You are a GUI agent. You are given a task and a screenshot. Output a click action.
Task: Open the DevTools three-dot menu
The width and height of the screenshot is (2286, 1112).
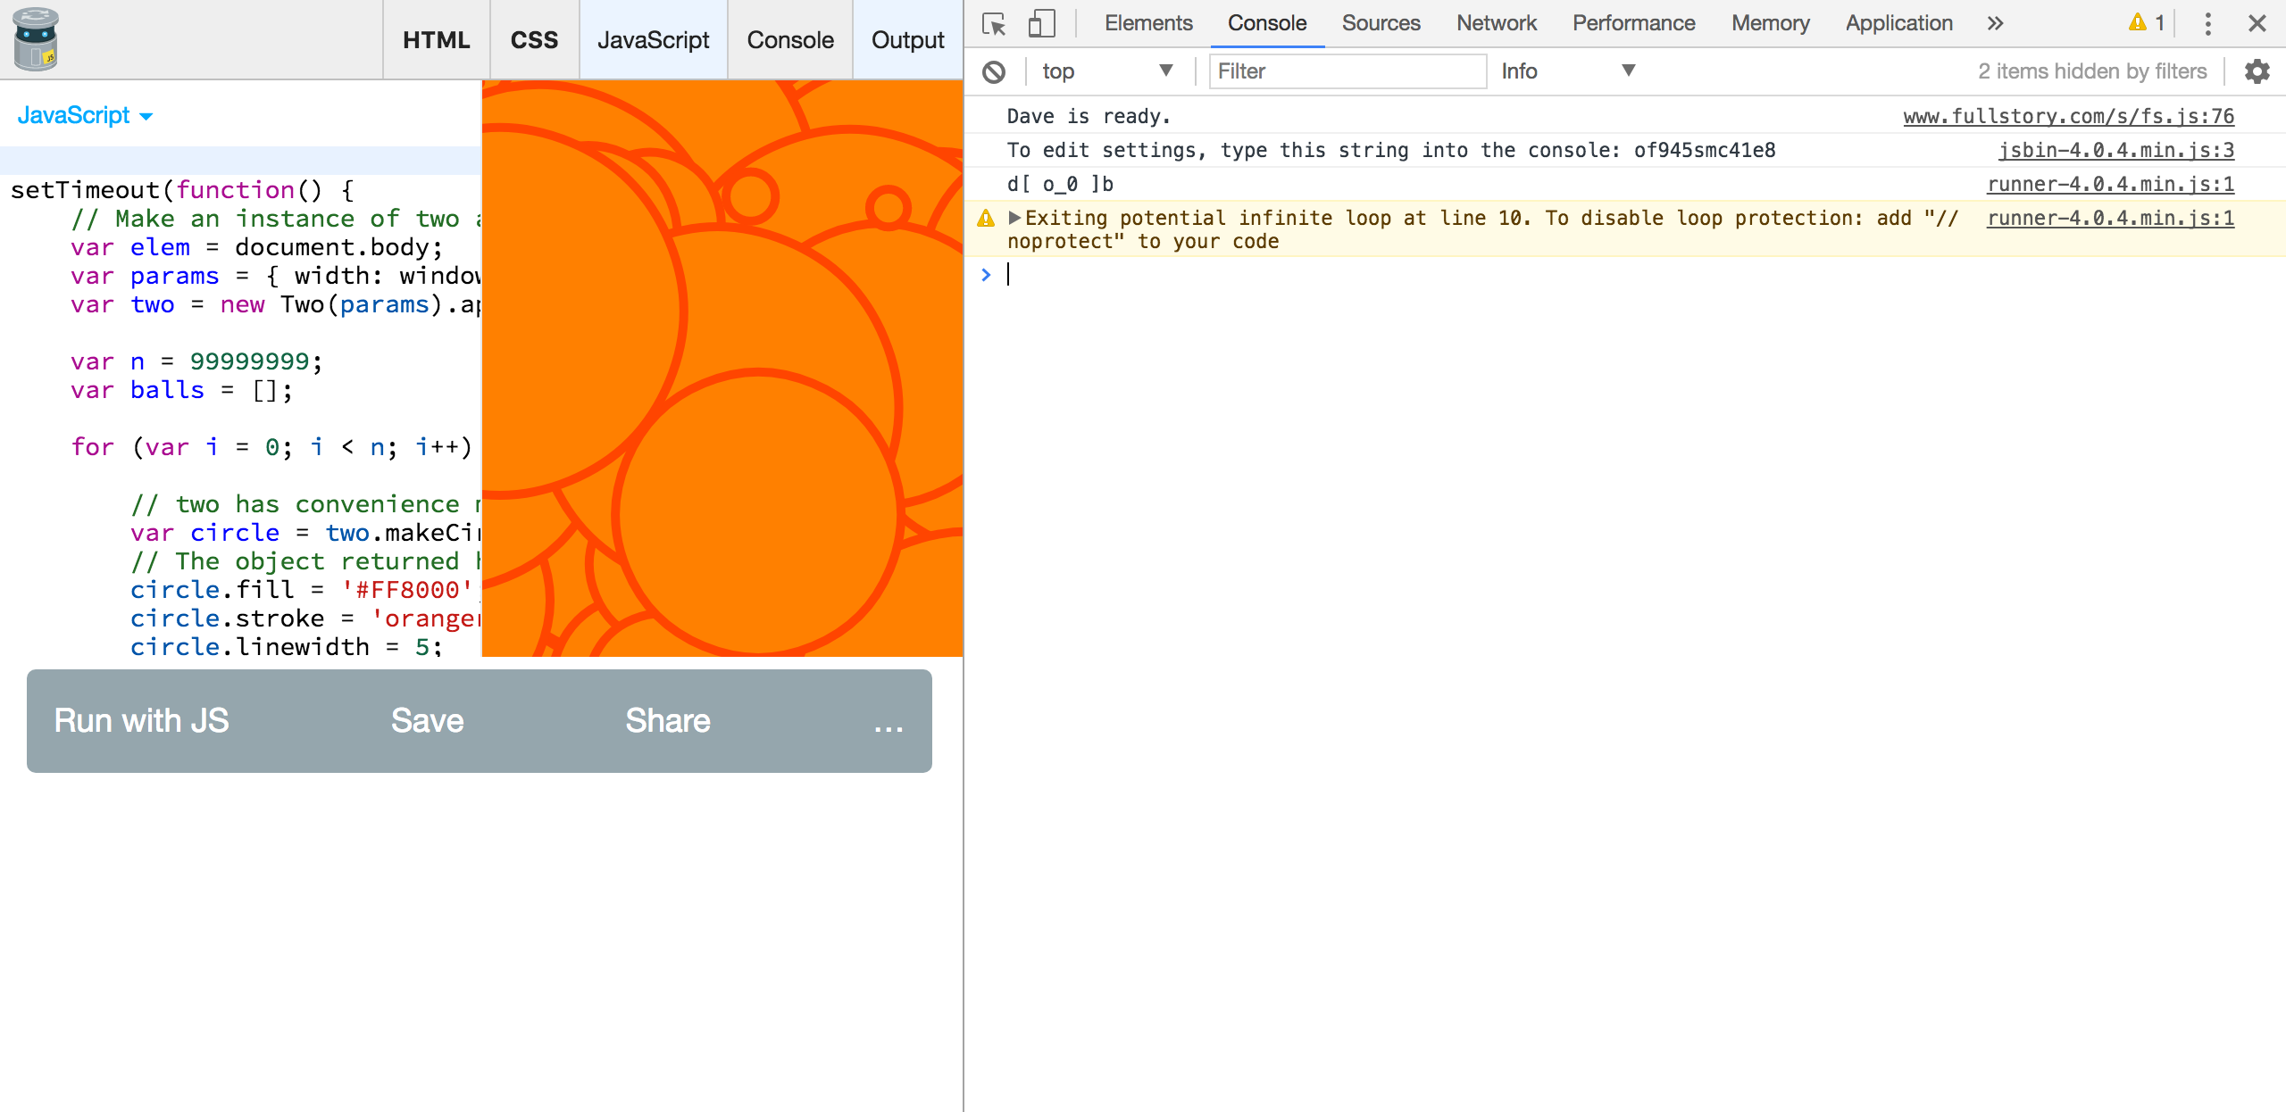[x=2207, y=23]
